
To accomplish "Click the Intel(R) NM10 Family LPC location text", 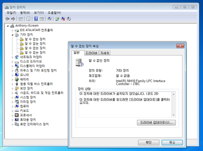I will (141, 83).
